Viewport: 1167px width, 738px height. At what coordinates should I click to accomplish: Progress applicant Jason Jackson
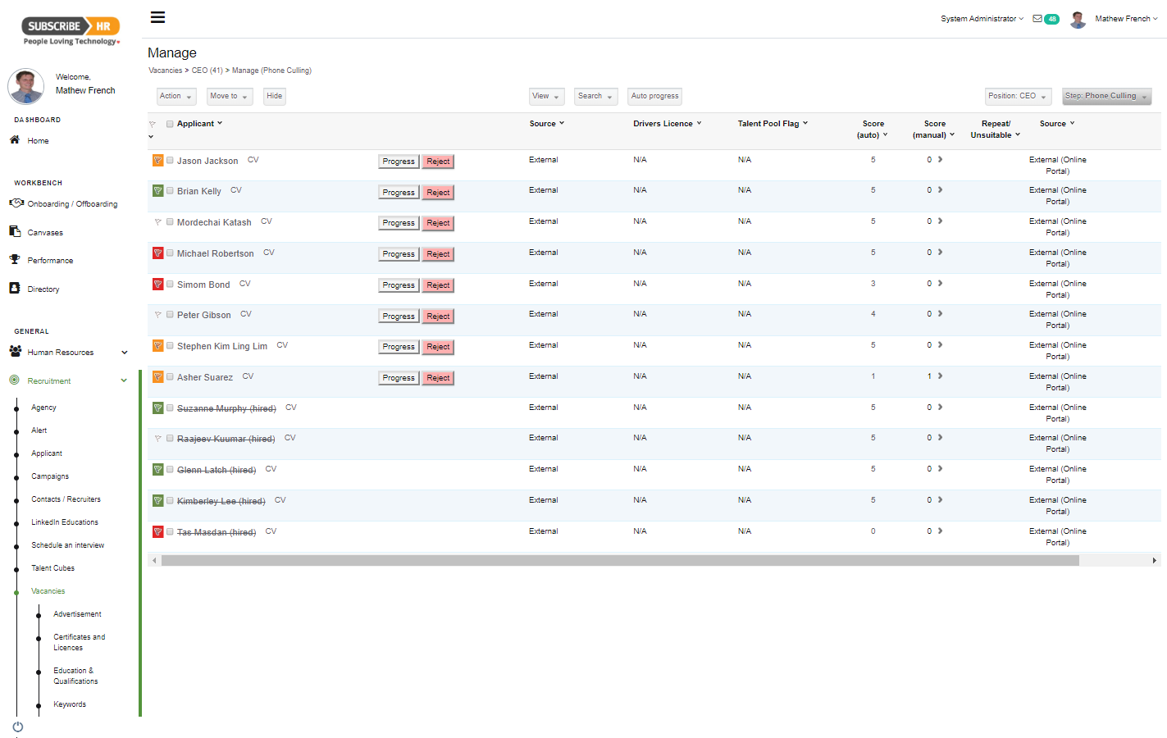point(398,161)
